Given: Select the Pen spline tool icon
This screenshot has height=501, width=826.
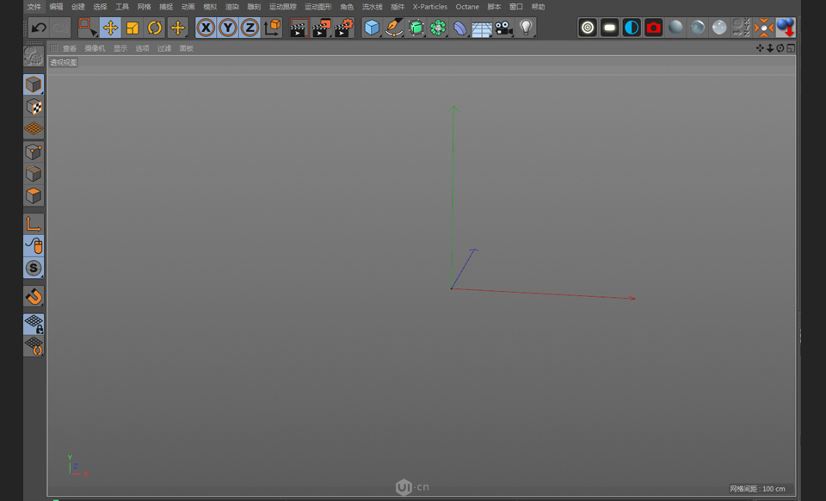Looking at the screenshot, I should coord(392,28).
